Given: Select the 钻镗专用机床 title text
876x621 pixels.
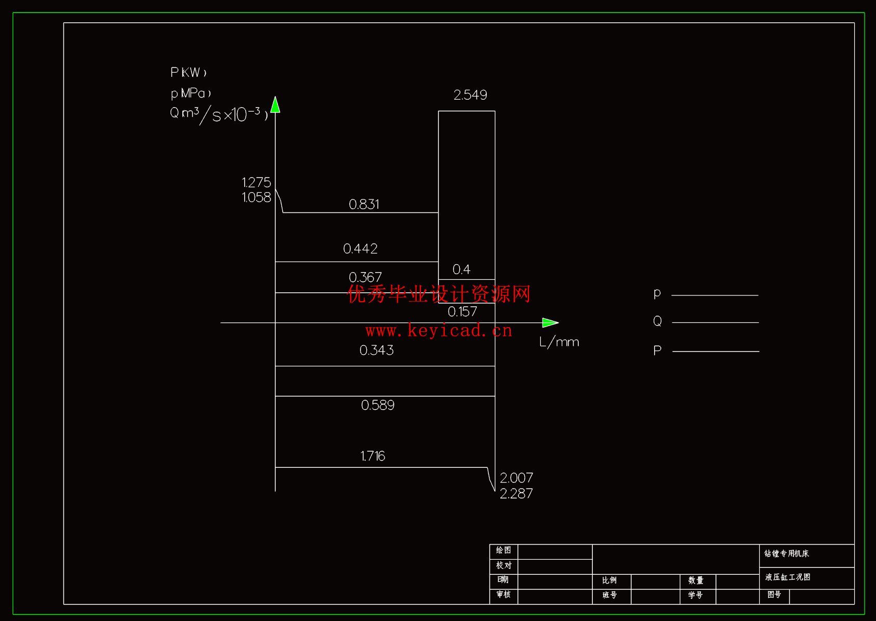Looking at the screenshot, I should coord(787,553).
